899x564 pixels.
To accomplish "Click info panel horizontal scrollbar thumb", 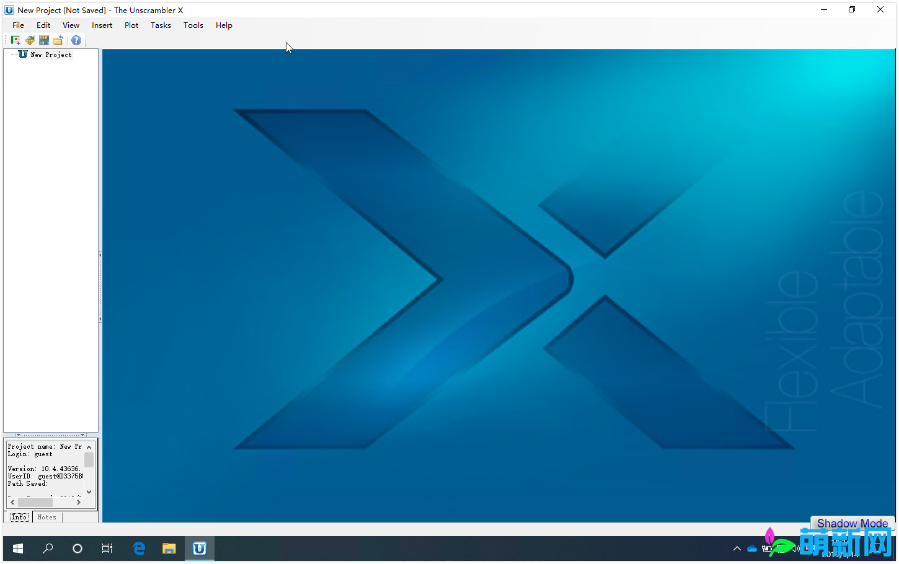I will click(35, 503).
